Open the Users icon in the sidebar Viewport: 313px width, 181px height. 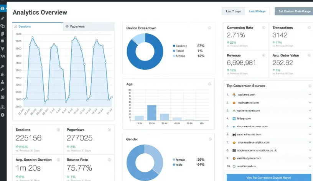3,82
